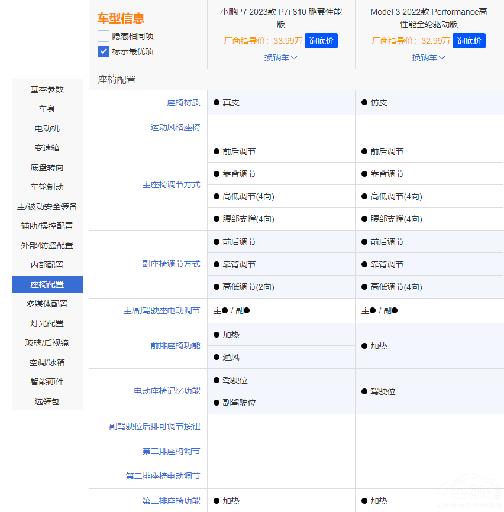Click the 前排座椅功能 parameter label

point(175,345)
